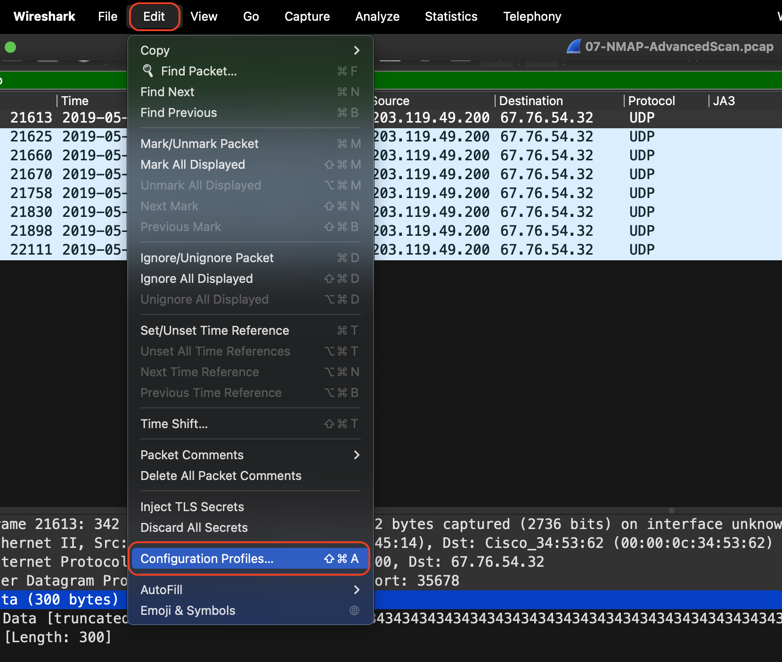Expand the AutoFill submenu arrow
The width and height of the screenshot is (782, 662).
click(357, 590)
